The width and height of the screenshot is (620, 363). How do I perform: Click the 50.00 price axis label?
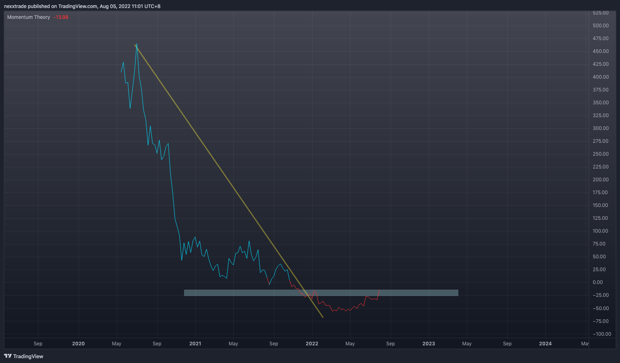599,257
